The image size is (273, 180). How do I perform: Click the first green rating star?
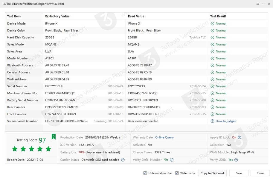coord(15,149)
